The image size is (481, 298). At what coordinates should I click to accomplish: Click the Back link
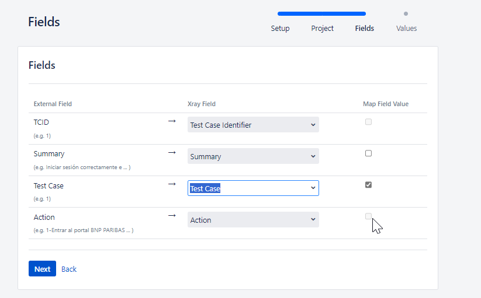pos(69,269)
